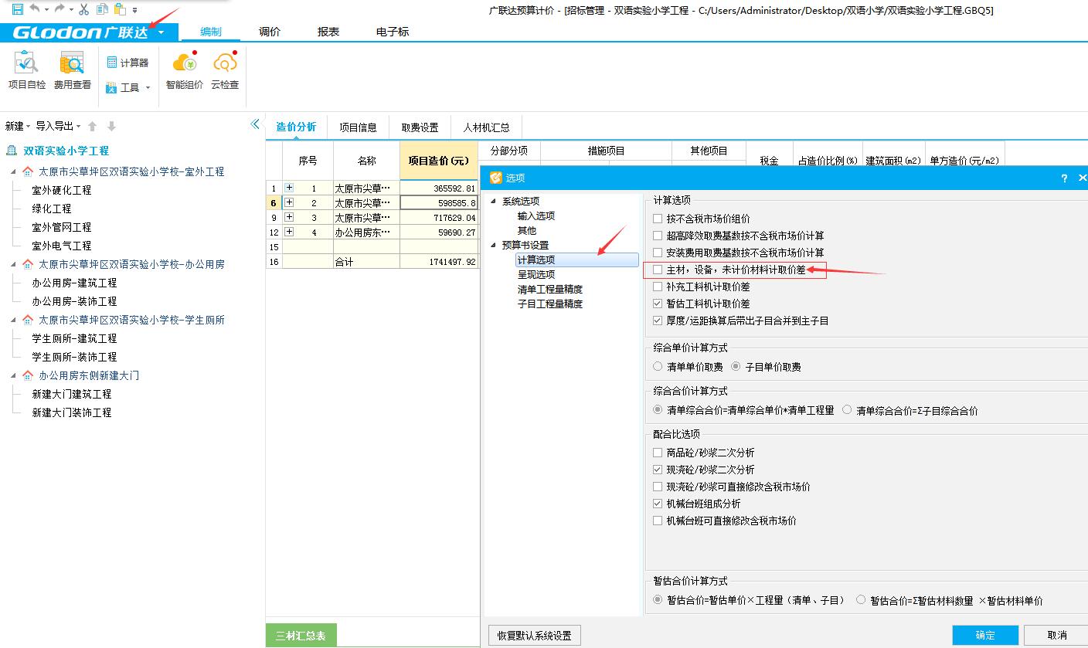Click the Save icon in the quick access bar

17,9
